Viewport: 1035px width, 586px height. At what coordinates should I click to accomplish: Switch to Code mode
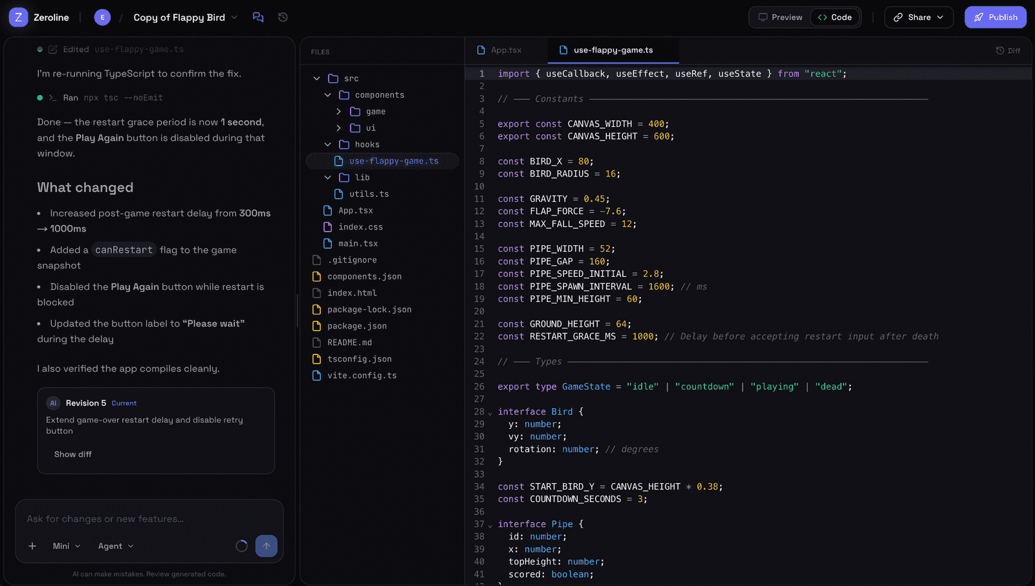tap(835, 17)
